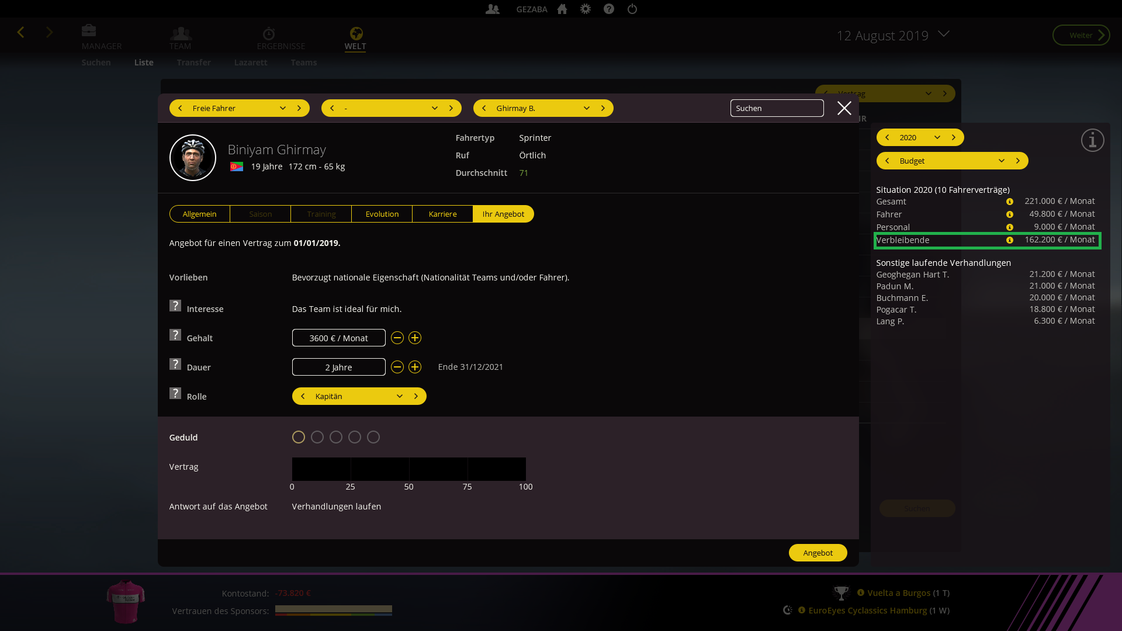Open the 2020 year dropdown

pyautogui.click(x=937, y=137)
